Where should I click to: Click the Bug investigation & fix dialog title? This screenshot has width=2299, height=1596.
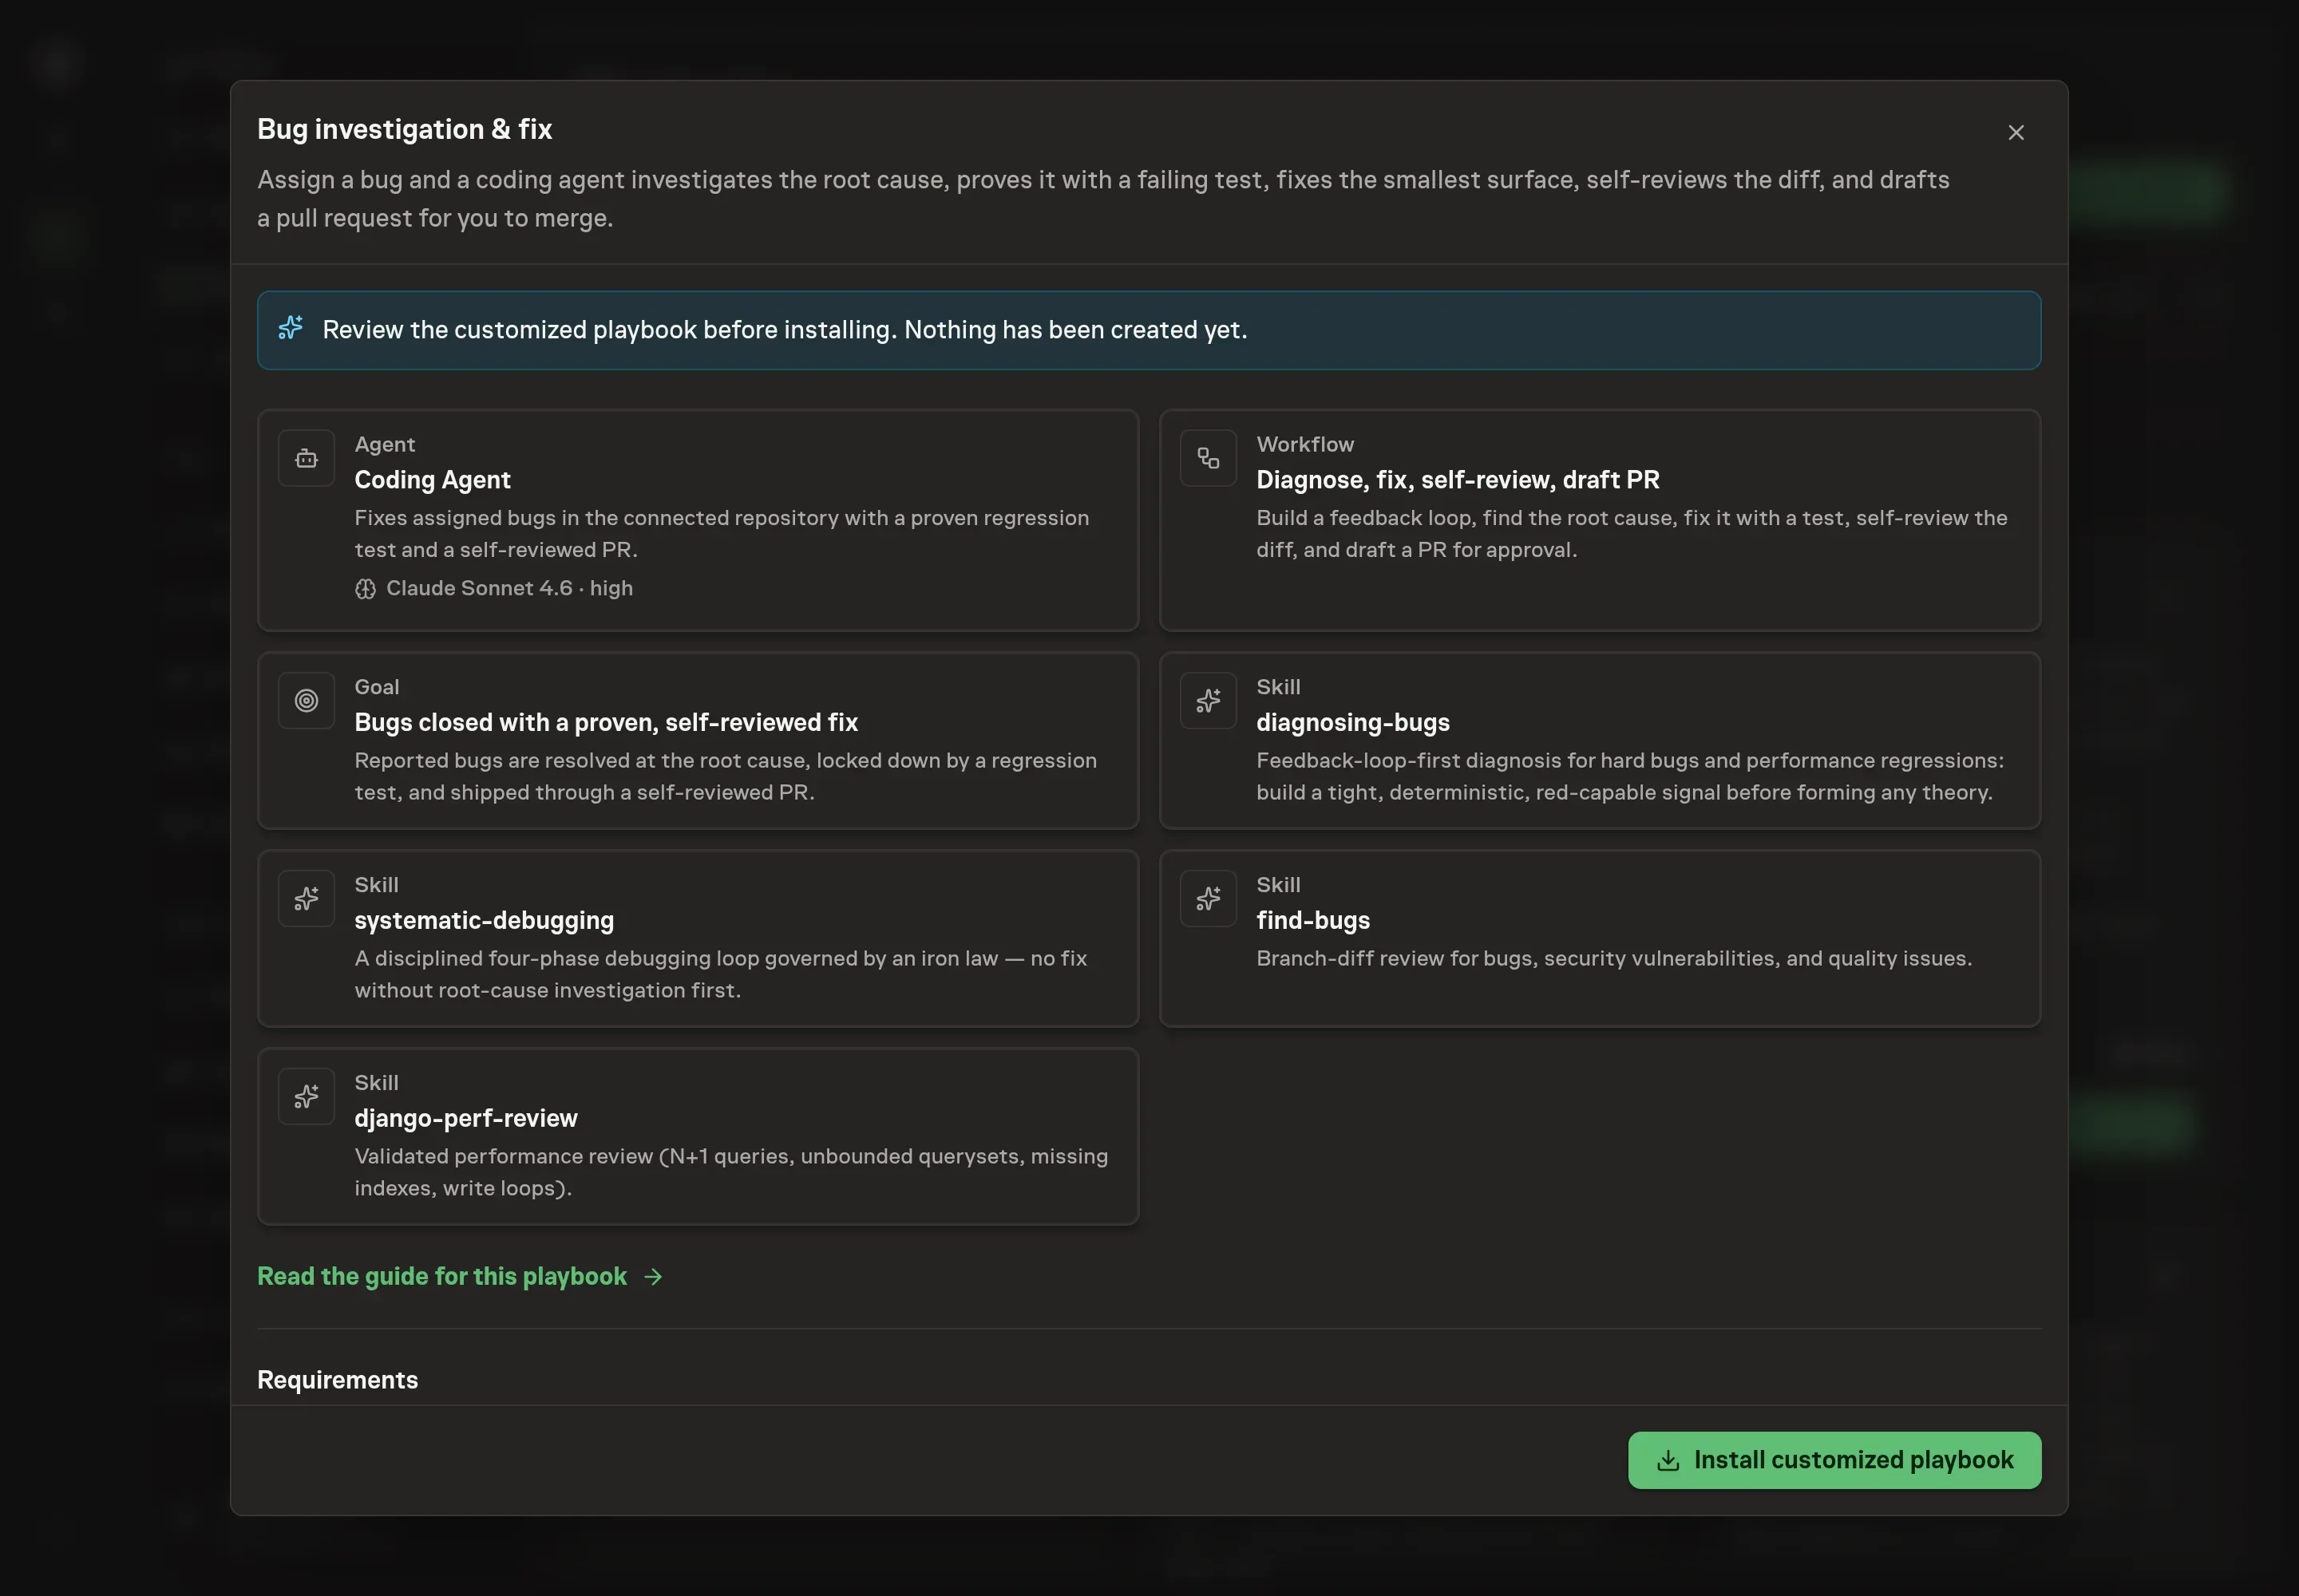coord(404,129)
